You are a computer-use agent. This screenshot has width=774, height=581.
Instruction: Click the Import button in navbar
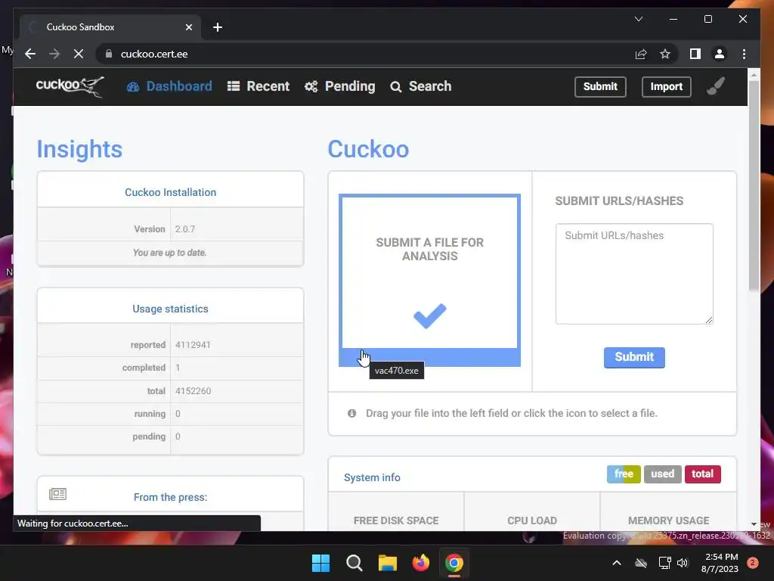[x=667, y=86]
